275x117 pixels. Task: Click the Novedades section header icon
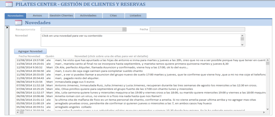pyautogui.click(x=19, y=23)
